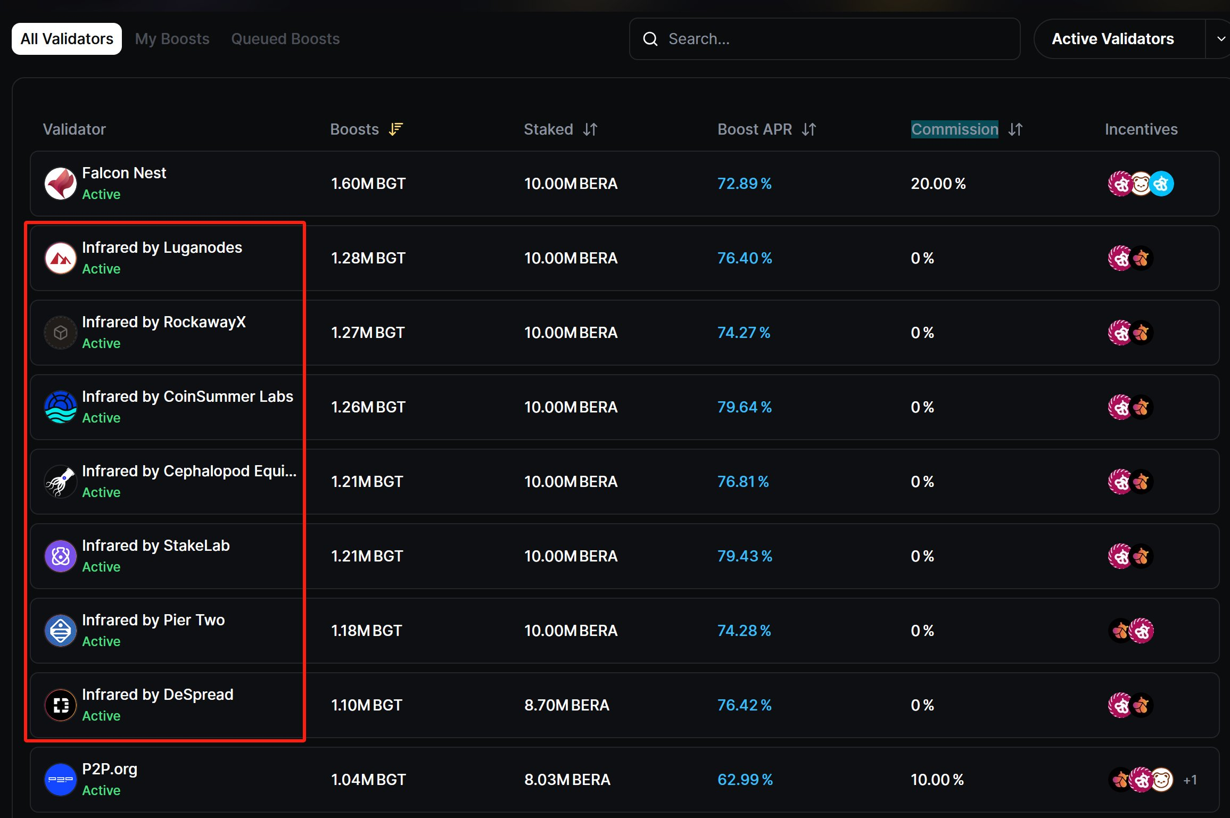This screenshot has width=1230, height=818.
Task: Toggle sorting by Boost APR column
Action: [808, 129]
